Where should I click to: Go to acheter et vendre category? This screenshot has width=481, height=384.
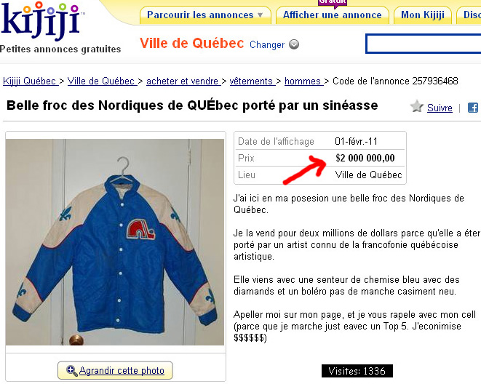tap(183, 81)
